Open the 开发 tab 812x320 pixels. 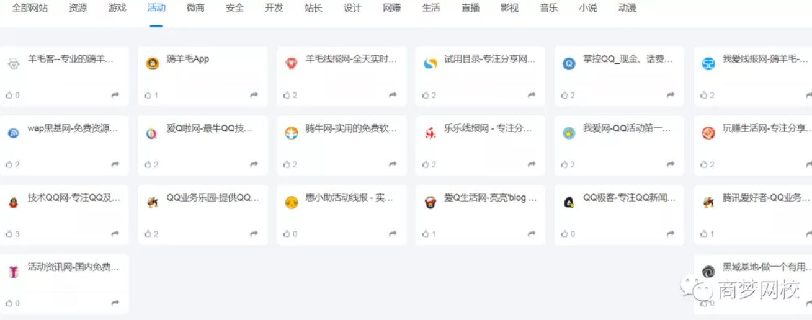pos(274,8)
